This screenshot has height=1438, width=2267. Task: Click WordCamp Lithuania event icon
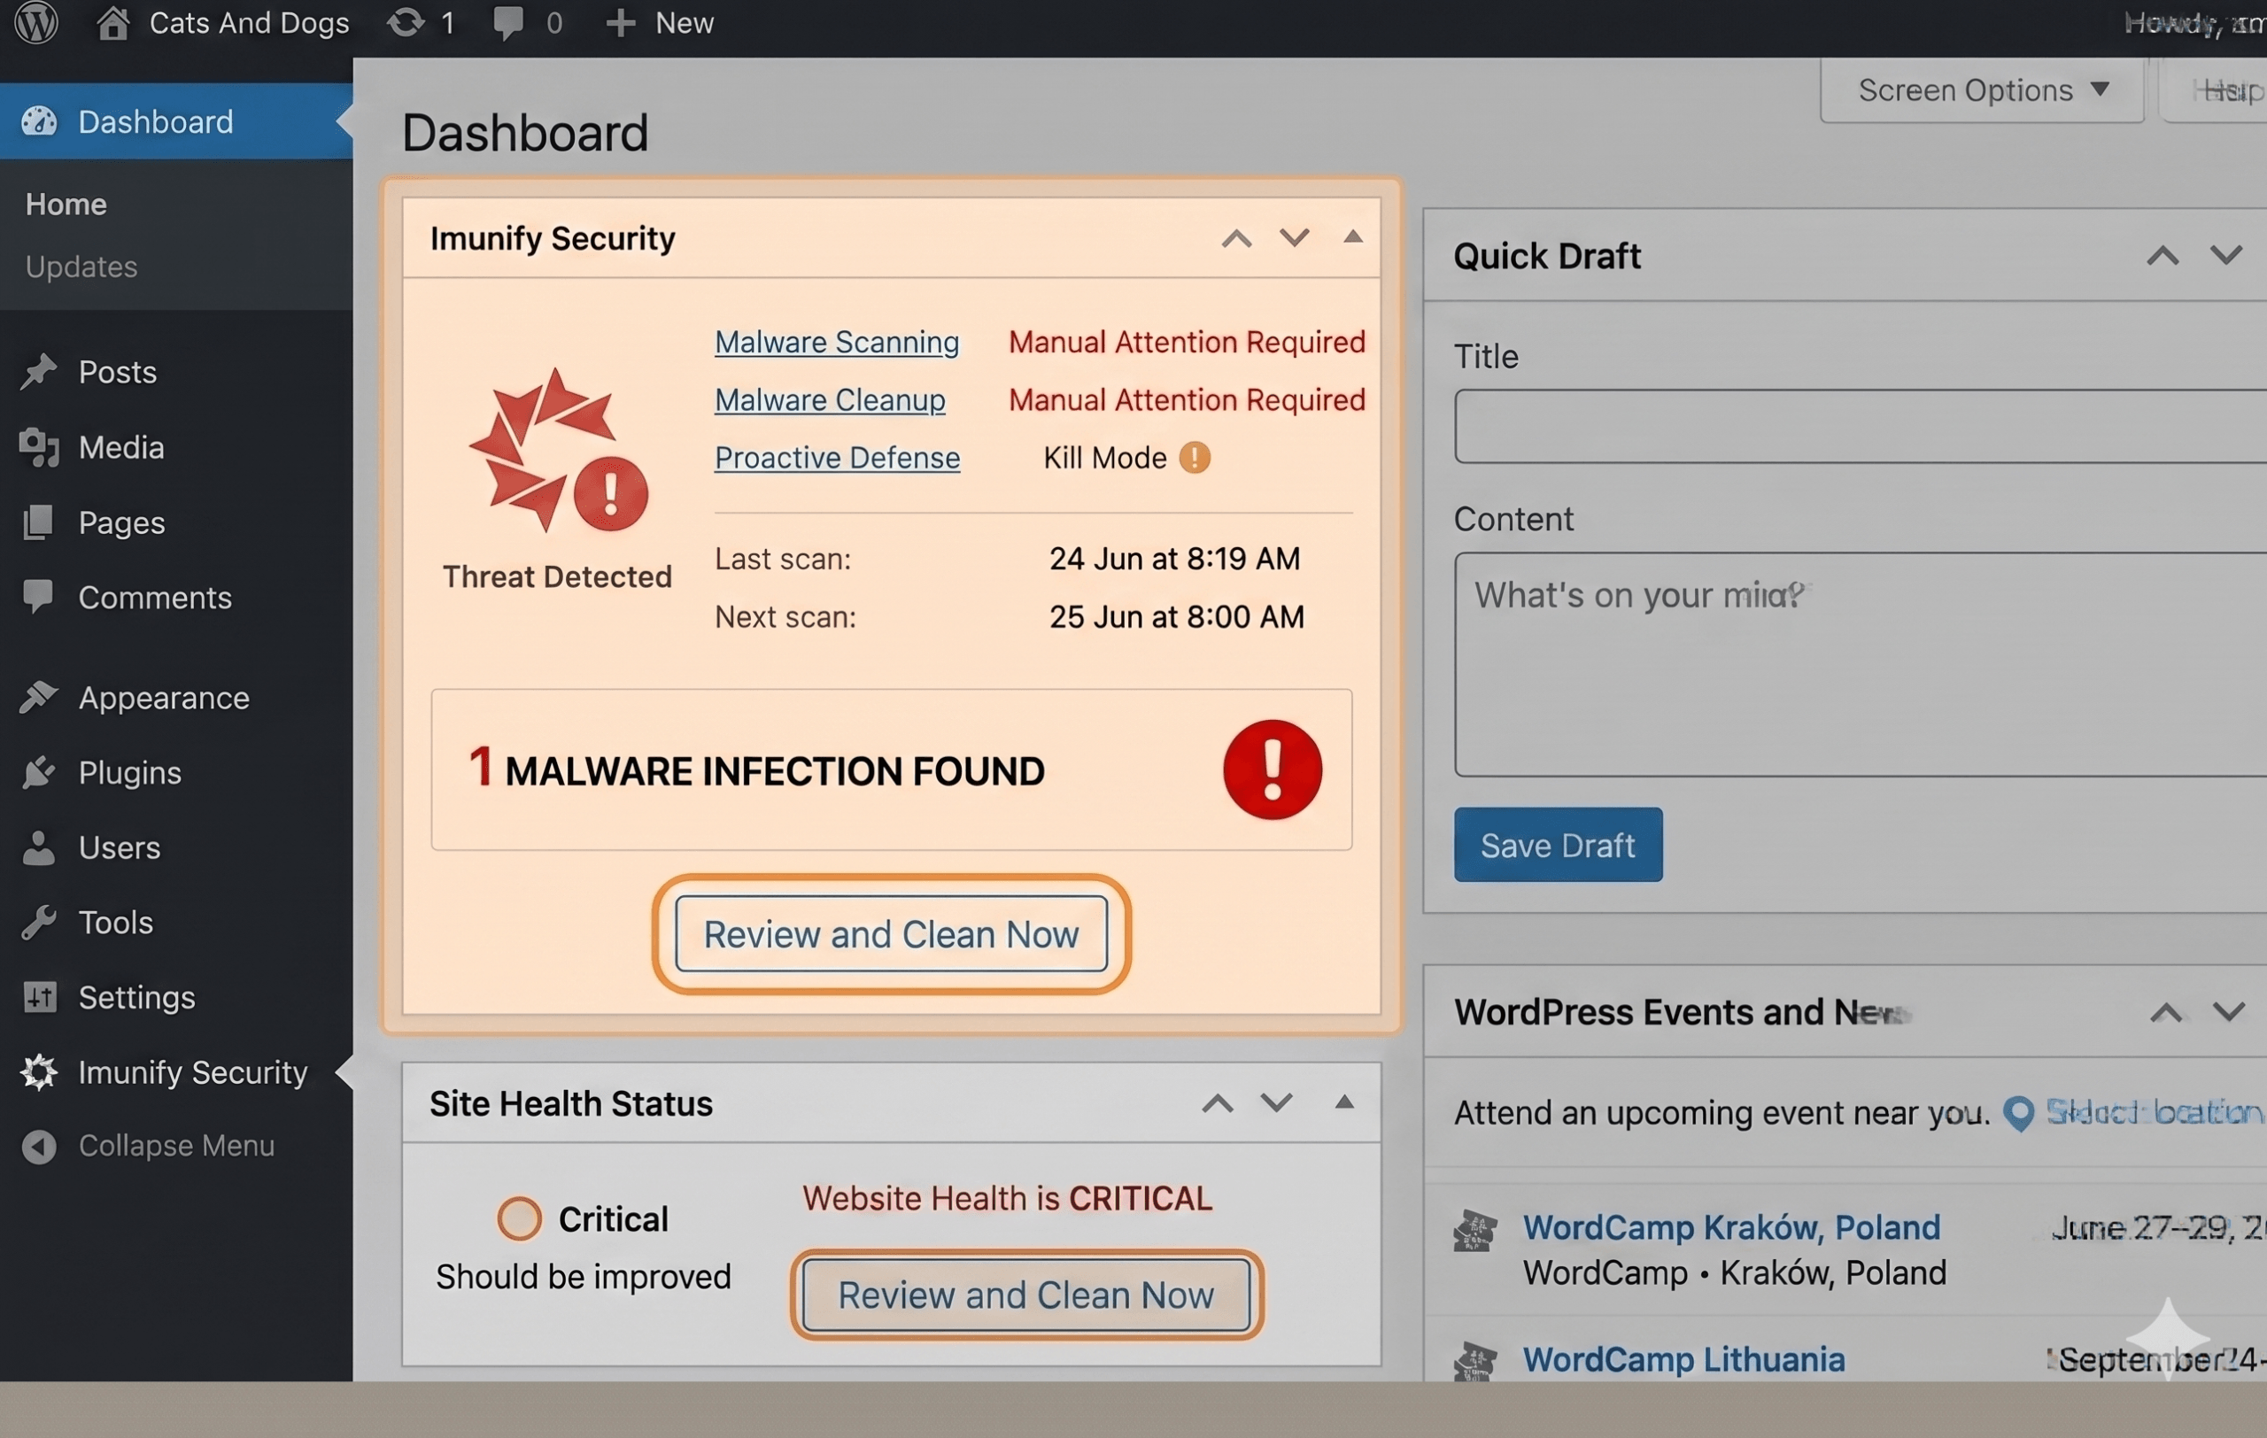[1475, 1361]
